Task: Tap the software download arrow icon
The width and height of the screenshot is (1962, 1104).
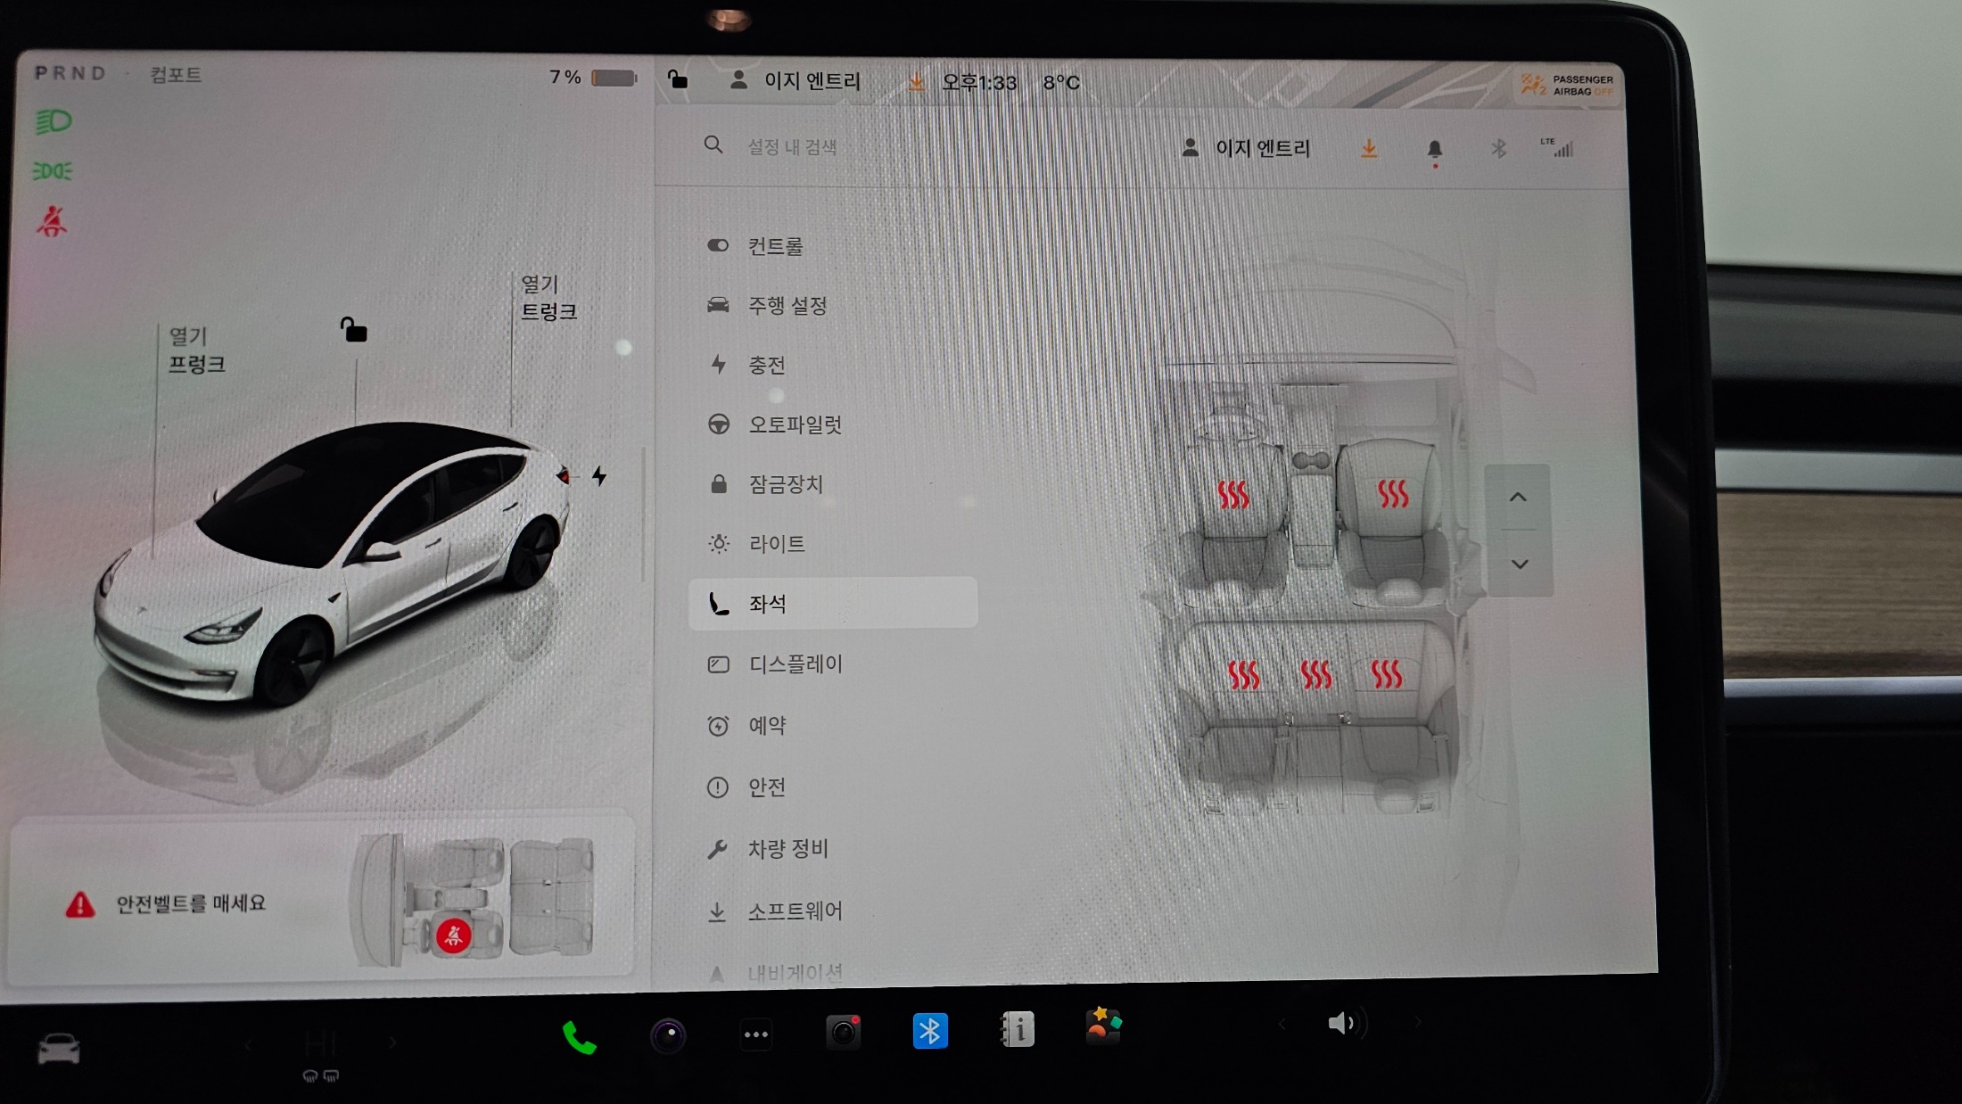Action: [x=1369, y=149]
